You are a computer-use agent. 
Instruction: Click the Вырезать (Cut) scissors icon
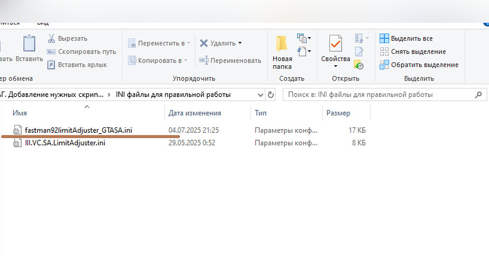[51, 39]
